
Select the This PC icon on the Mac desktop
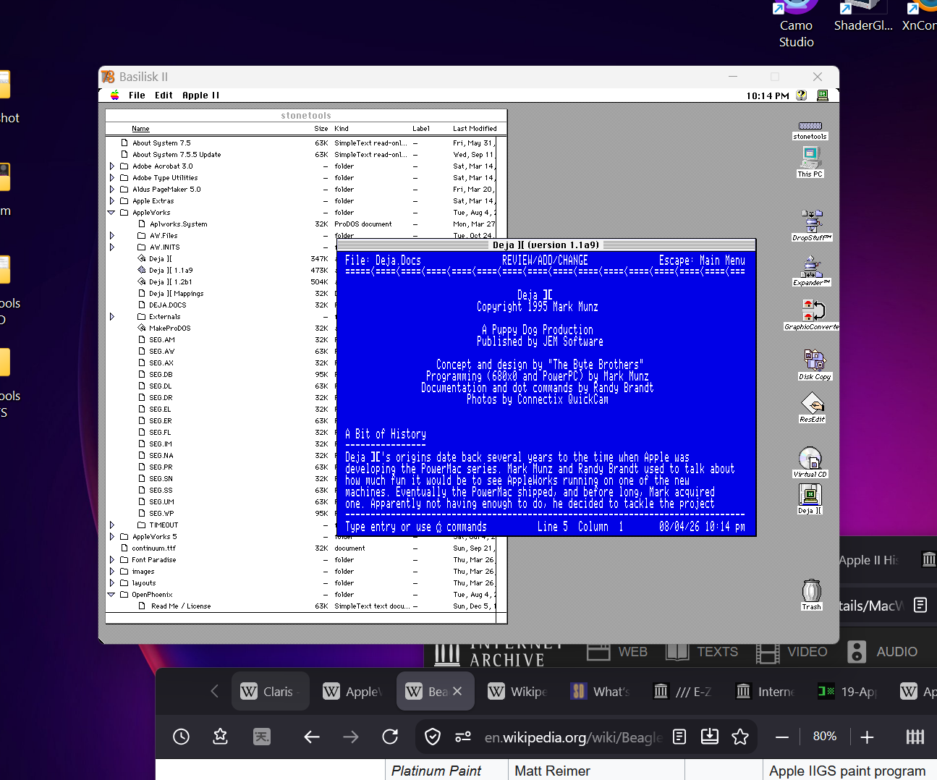click(x=810, y=162)
